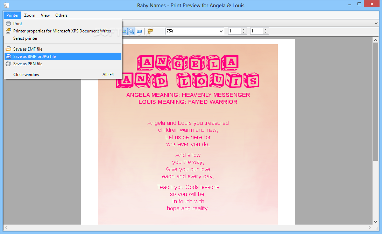Image resolution: width=382 pixels, height=234 pixels.
Task: Minimize the Print Preview window
Action: pos(350,5)
